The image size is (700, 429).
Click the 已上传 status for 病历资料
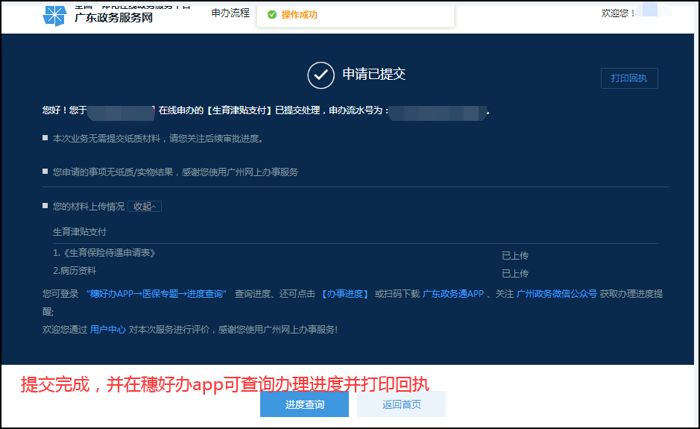pyautogui.click(x=515, y=274)
